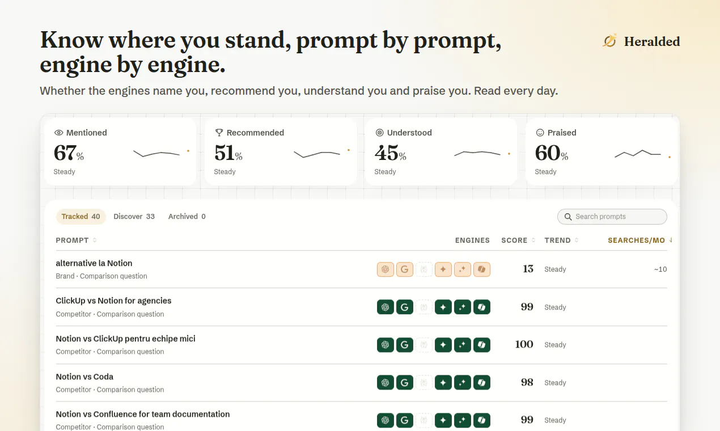Open the Mentioned 67% card
The image size is (720, 431).
click(x=120, y=151)
